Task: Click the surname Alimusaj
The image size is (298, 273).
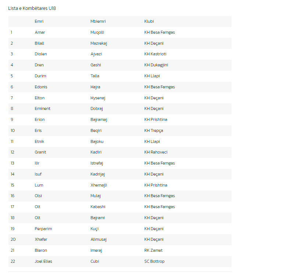Action: point(98,239)
